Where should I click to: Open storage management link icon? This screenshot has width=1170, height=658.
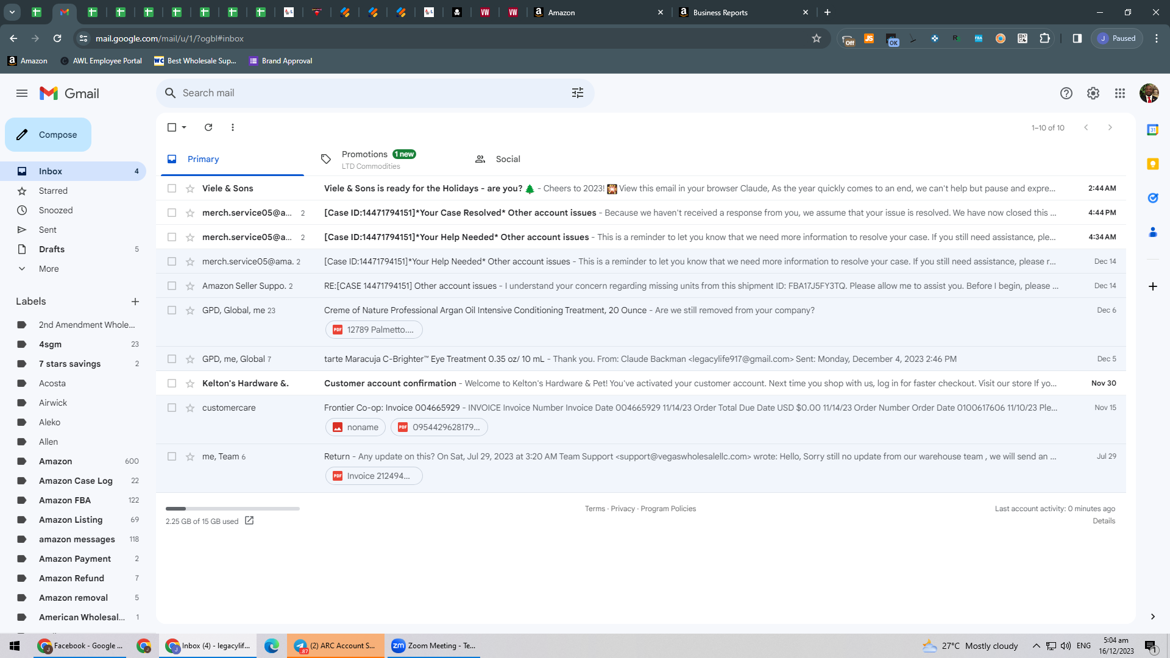click(x=249, y=520)
